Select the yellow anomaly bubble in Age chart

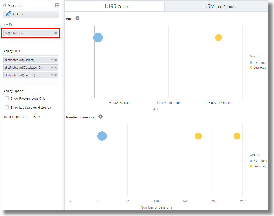point(218,37)
